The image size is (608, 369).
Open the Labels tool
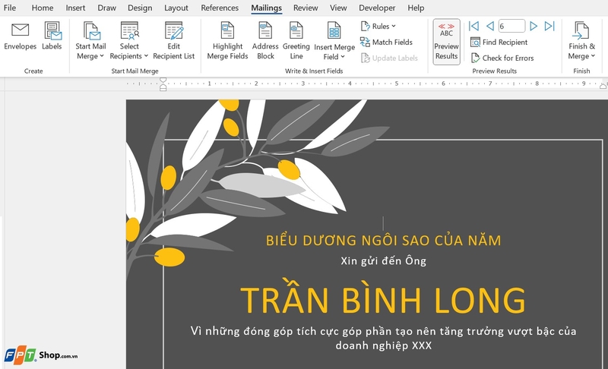52,36
